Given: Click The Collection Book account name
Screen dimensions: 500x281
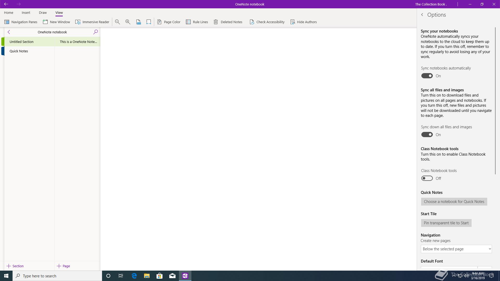Looking at the screenshot, I should (x=431, y=4).
